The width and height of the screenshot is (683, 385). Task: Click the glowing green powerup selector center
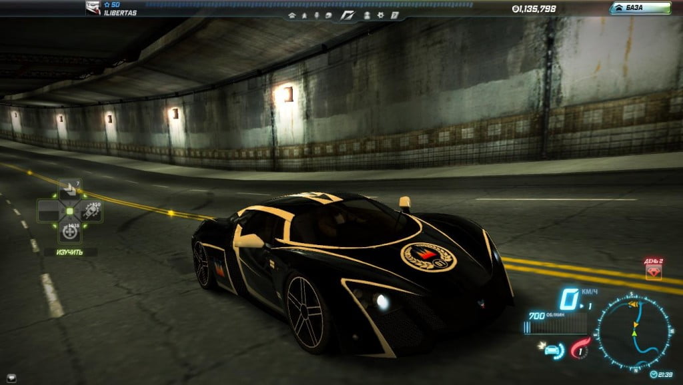(x=69, y=211)
